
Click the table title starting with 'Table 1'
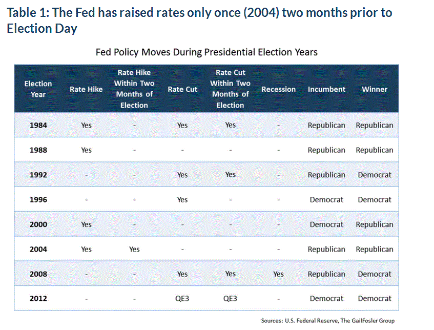[200, 20]
